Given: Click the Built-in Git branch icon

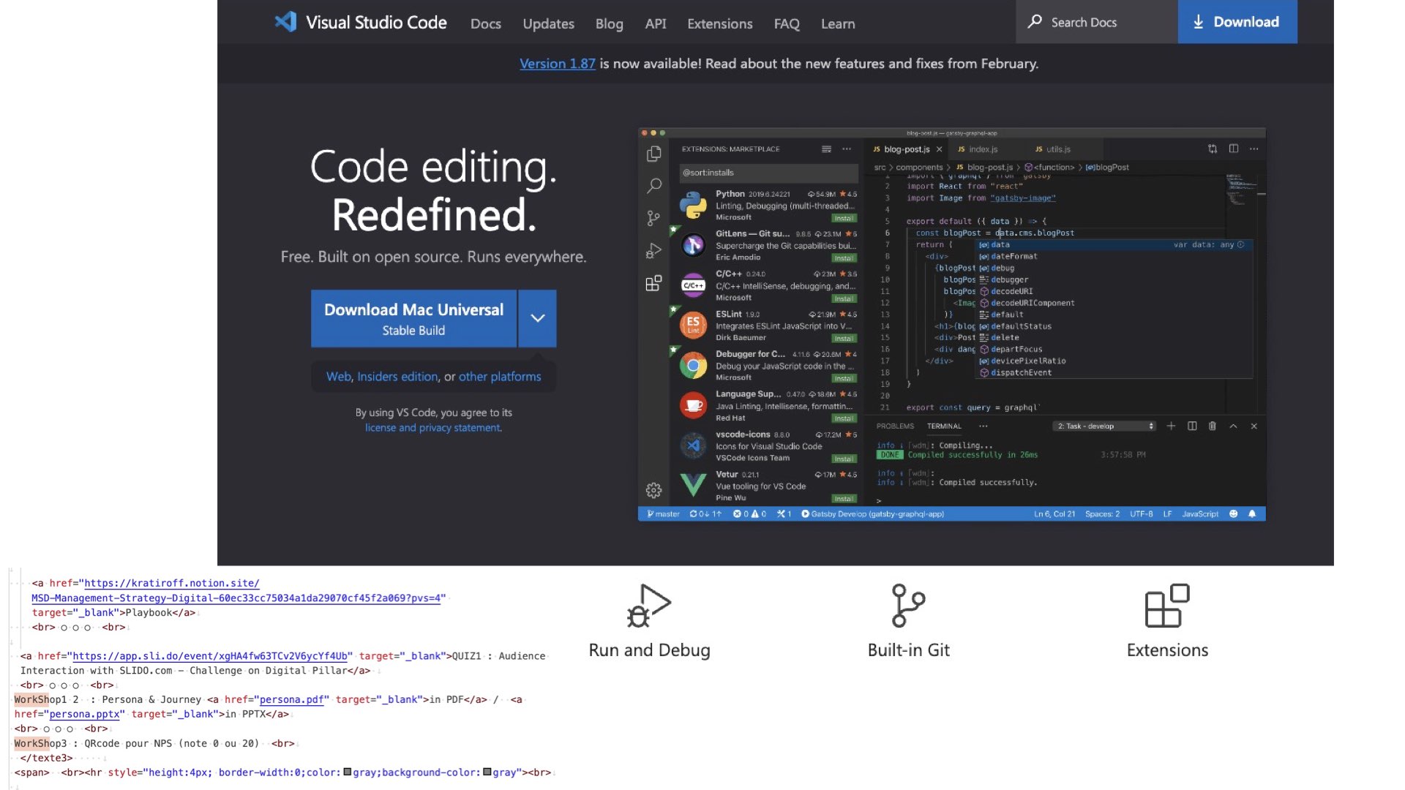Looking at the screenshot, I should click(908, 606).
